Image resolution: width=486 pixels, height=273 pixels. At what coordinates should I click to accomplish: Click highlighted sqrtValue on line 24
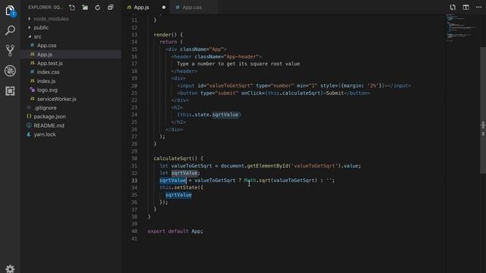pos(226,115)
